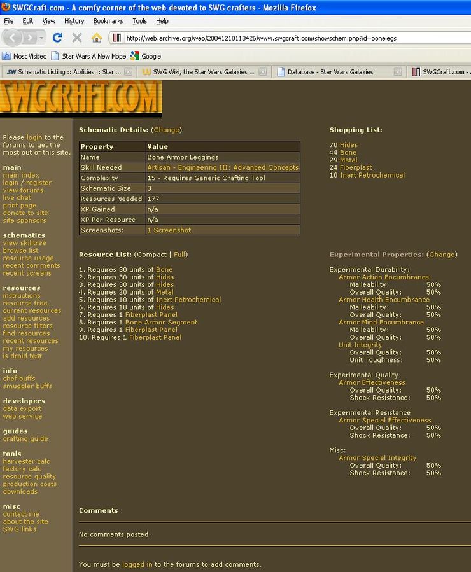The width and height of the screenshot is (471, 572).
Task: Open the Bone Armor Segment link
Action: 161,323
